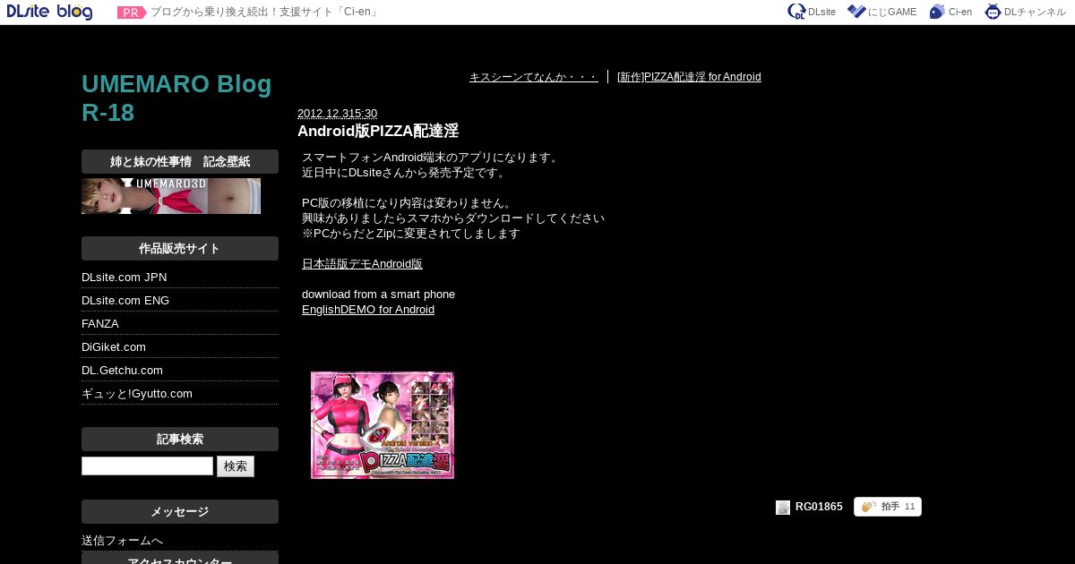Click the メッセージ section heading
The width and height of the screenshot is (1075, 564).
coord(180,512)
